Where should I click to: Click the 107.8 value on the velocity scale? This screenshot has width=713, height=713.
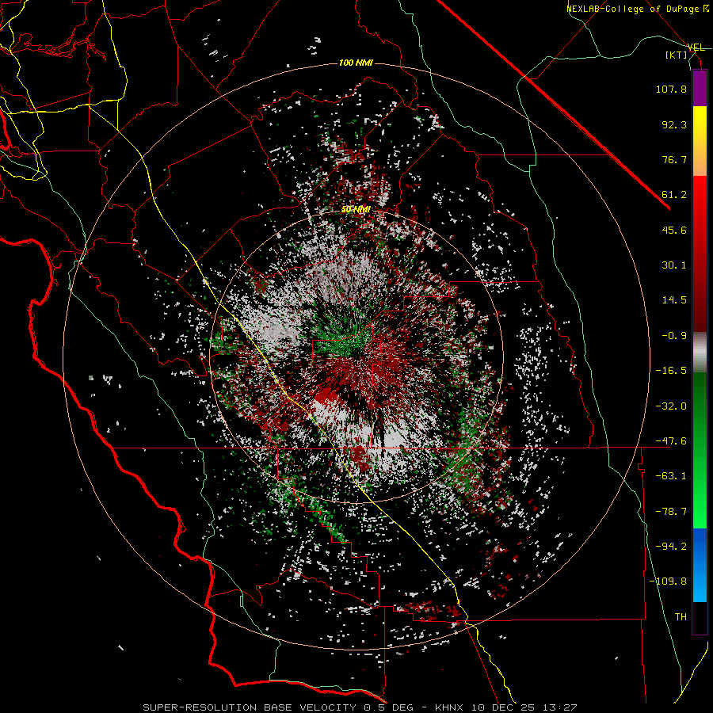(x=671, y=89)
